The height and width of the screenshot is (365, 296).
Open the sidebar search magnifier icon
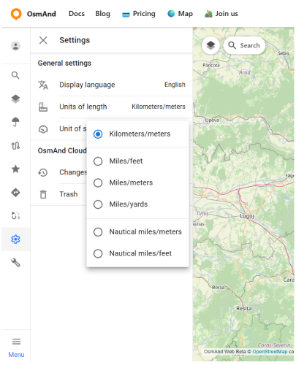tap(15, 75)
